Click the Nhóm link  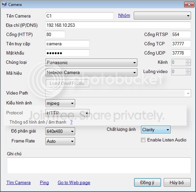pyautogui.click(x=124, y=16)
